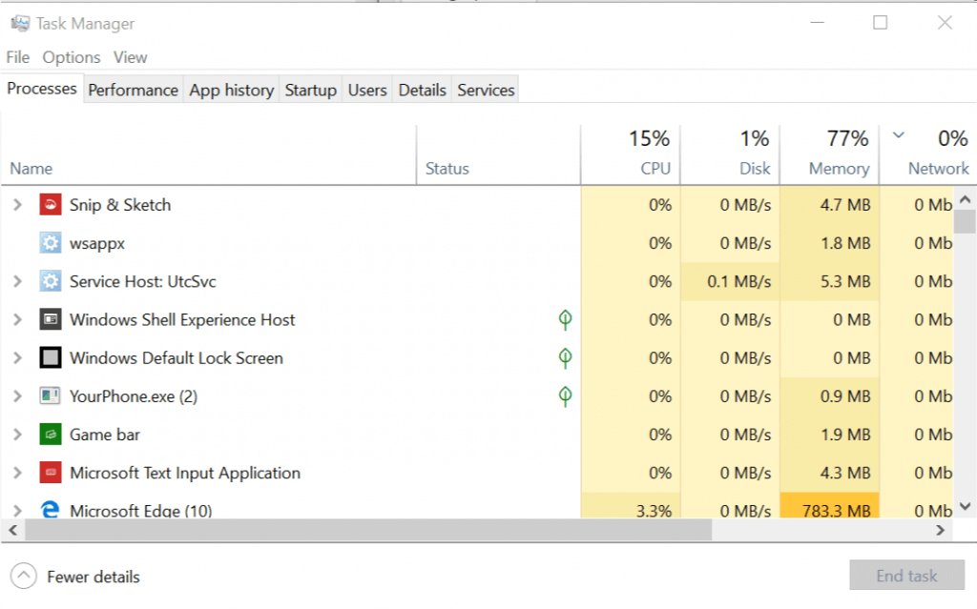The image size is (977, 609).
Task: Expand Microsoft Text Input Application group
Action: [17, 473]
